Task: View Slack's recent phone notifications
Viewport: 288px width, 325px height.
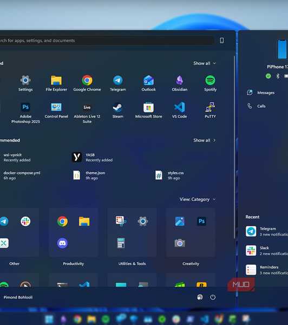Action: point(267,250)
